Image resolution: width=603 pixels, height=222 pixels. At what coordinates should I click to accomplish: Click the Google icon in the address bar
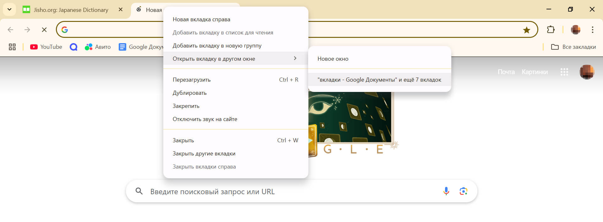coord(65,30)
